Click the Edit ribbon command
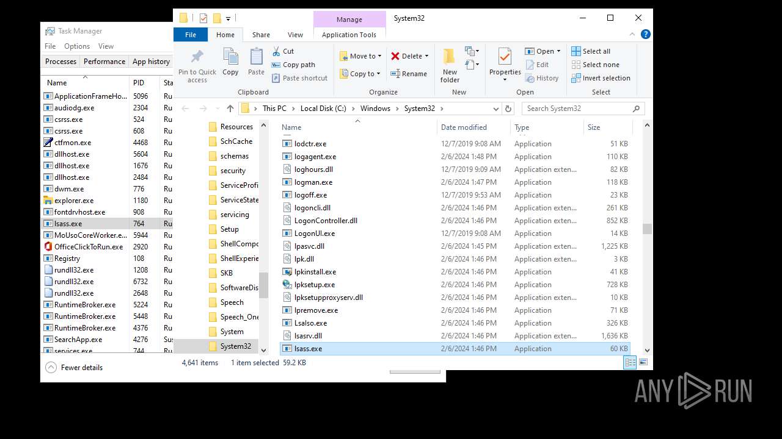The image size is (782, 439). click(x=536, y=65)
